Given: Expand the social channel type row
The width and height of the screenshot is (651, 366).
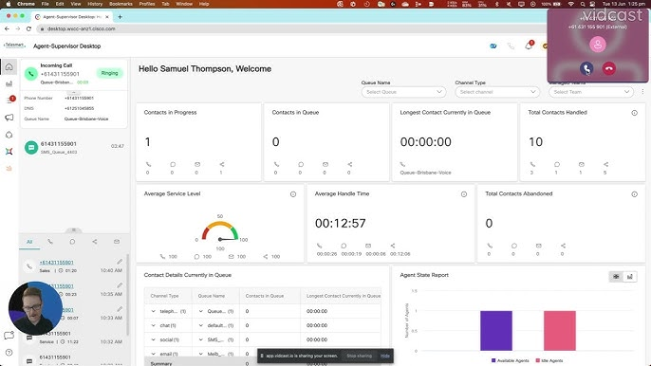Looking at the screenshot, I should pos(153,339).
